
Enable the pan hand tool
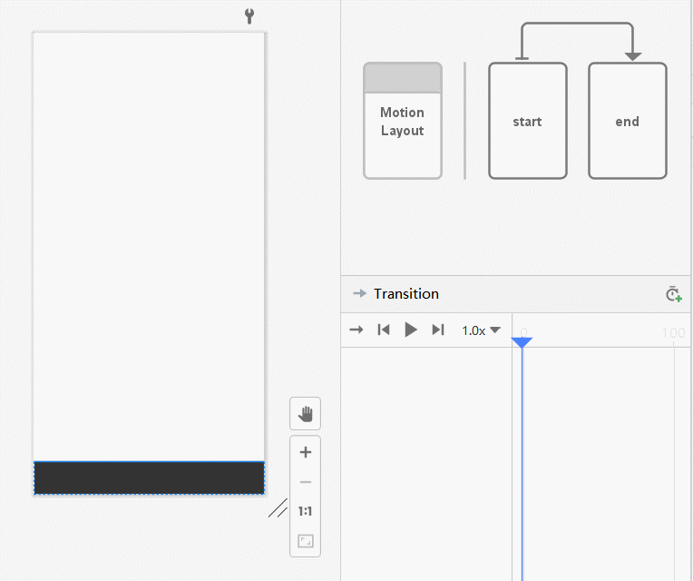(306, 414)
